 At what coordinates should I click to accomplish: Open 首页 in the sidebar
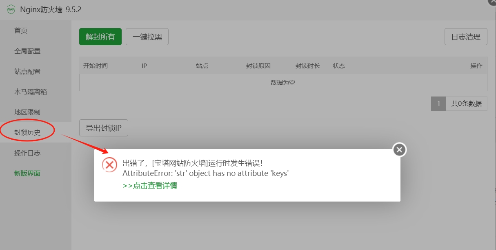coord(21,31)
